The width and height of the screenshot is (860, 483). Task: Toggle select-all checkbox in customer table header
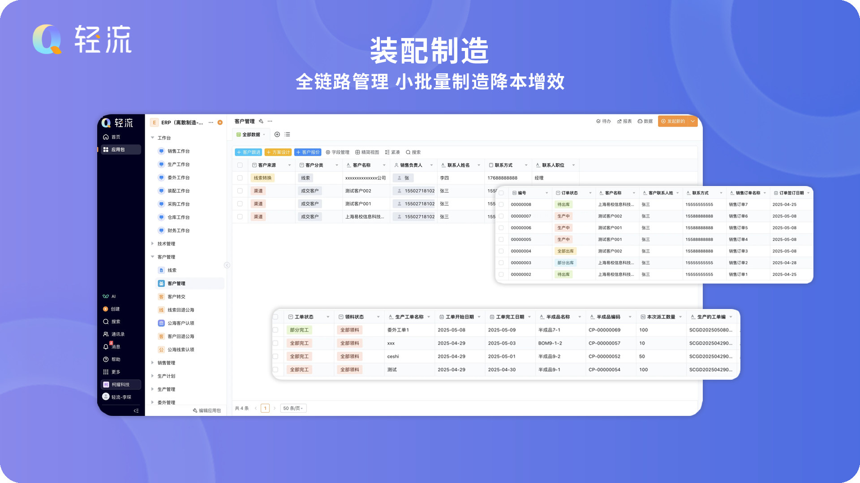point(240,165)
